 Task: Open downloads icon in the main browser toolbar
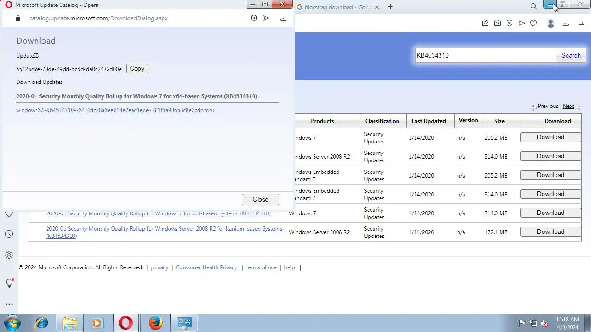pos(566,23)
